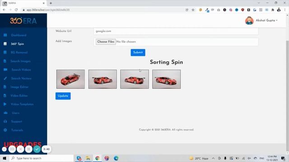This screenshot has width=289, height=162.
Task: Open the notification center icon
Action: (x=283, y=158)
